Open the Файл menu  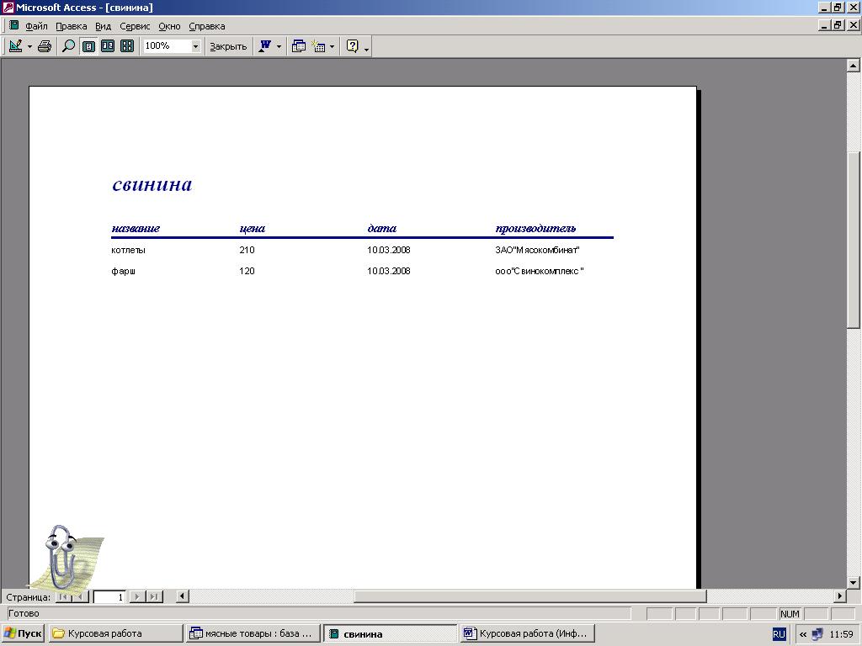(x=36, y=26)
